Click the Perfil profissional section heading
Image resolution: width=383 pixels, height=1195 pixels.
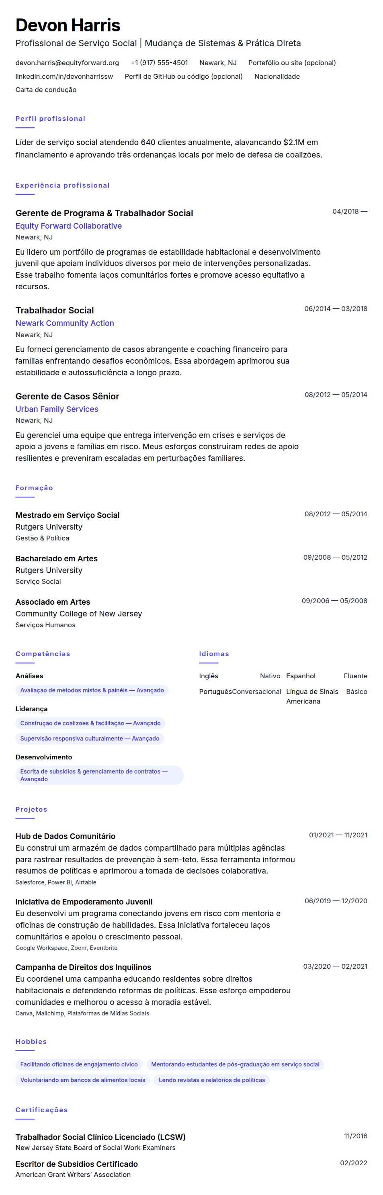51,119
